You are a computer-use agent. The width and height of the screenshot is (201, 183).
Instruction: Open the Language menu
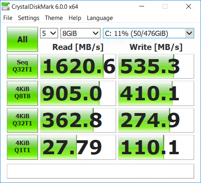click(100, 18)
